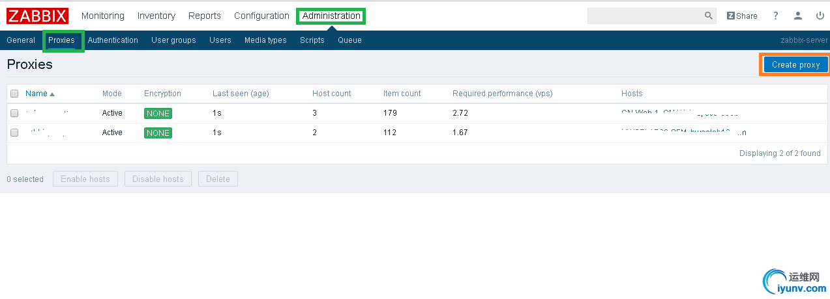Check the first proxy row checkbox

(14, 113)
